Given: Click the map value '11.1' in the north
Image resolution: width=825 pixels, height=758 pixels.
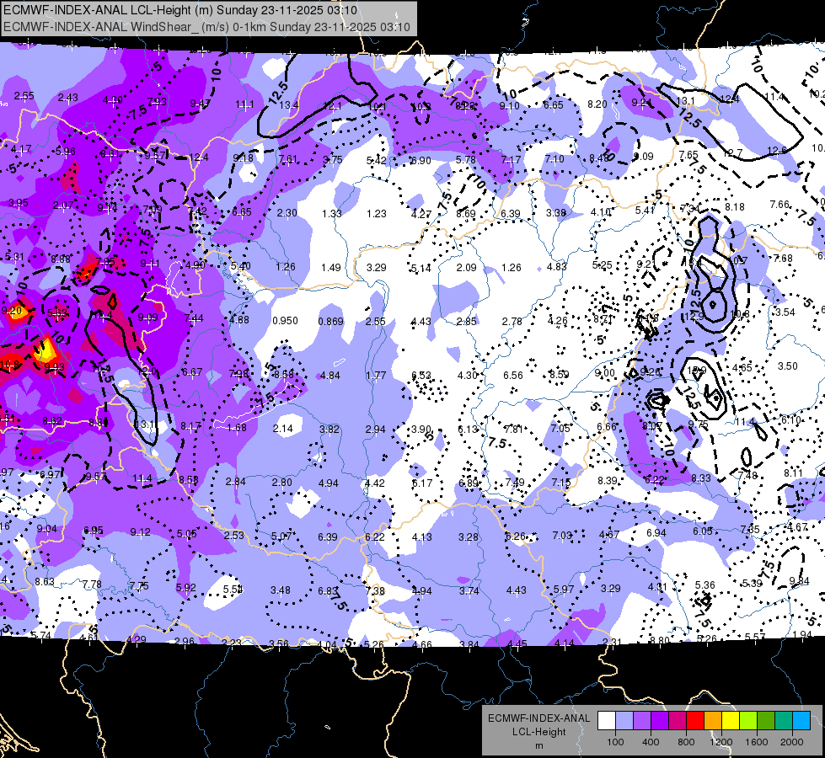Looking at the screenshot, I should pos(244,104).
